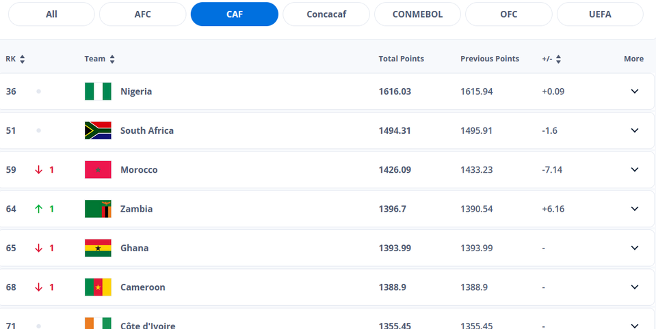Expand the Nigeria row details
This screenshot has width=656, height=329.
pyautogui.click(x=634, y=91)
